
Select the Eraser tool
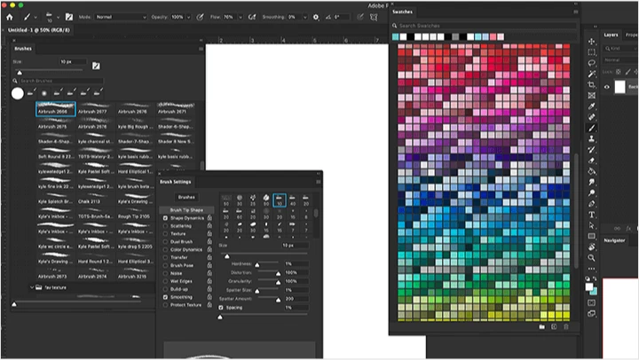(x=591, y=160)
